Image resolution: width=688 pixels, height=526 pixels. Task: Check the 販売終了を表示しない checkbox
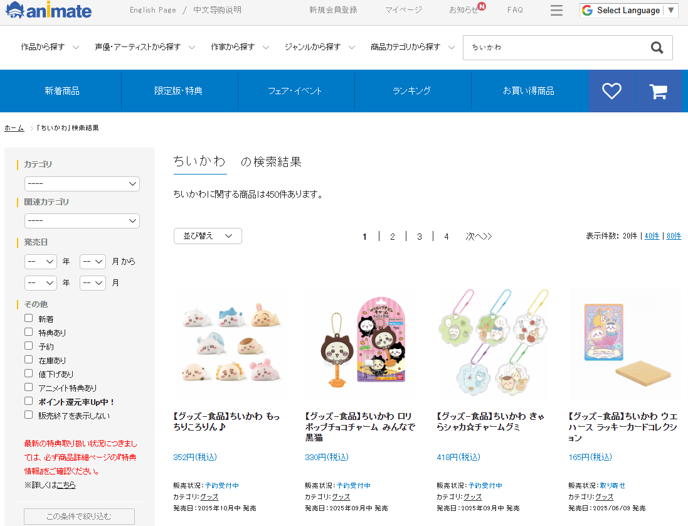click(28, 415)
